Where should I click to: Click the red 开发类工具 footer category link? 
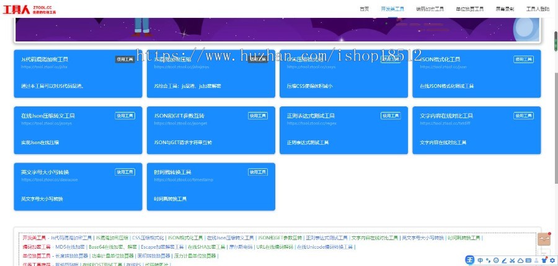tap(34, 238)
